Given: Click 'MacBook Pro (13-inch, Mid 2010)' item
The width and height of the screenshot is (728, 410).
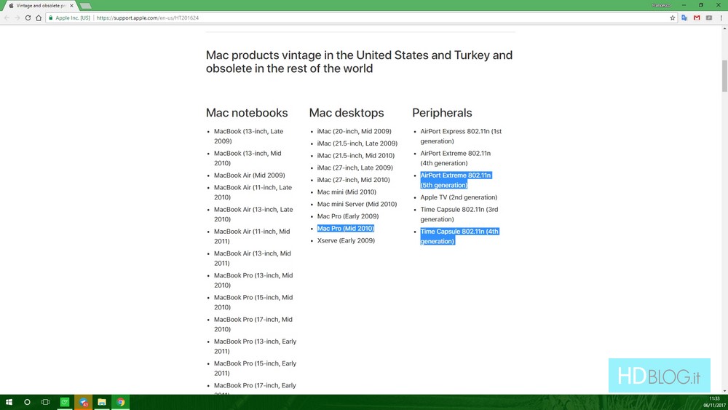Looking at the screenshot, I should click(253, 280).
